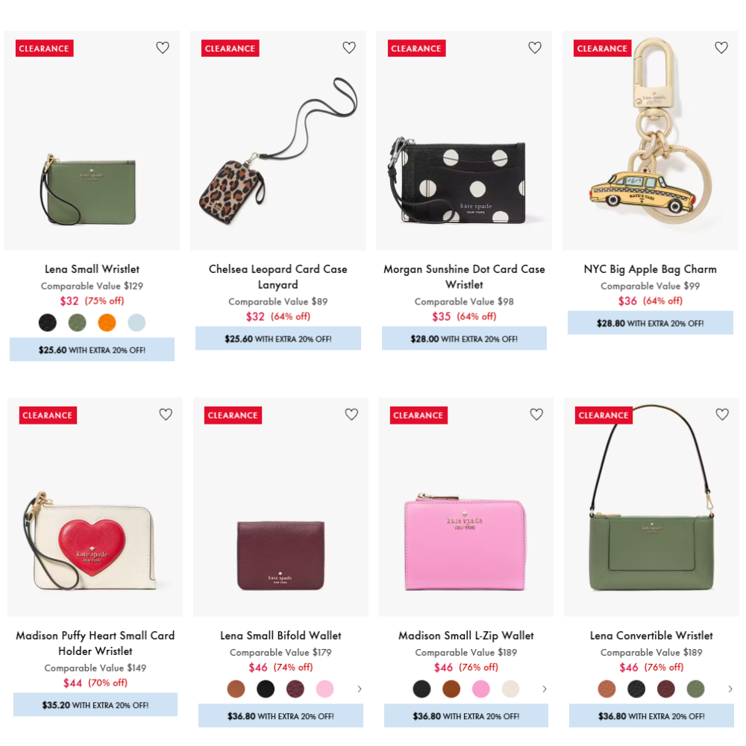Viewport: 746px width, 746px height.
Task: Open the leopard print lanyard product image
Action: coord(278,141)
